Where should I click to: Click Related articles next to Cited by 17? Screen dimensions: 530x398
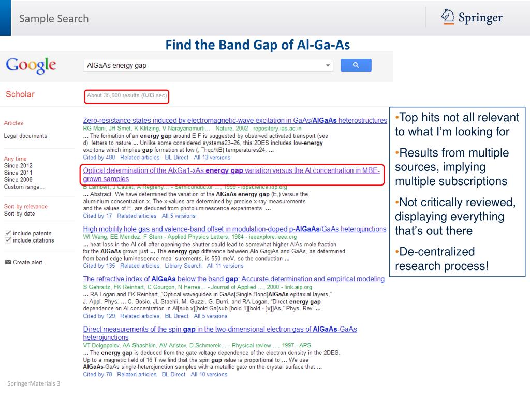pyautogui.click(x=137, y=216)
